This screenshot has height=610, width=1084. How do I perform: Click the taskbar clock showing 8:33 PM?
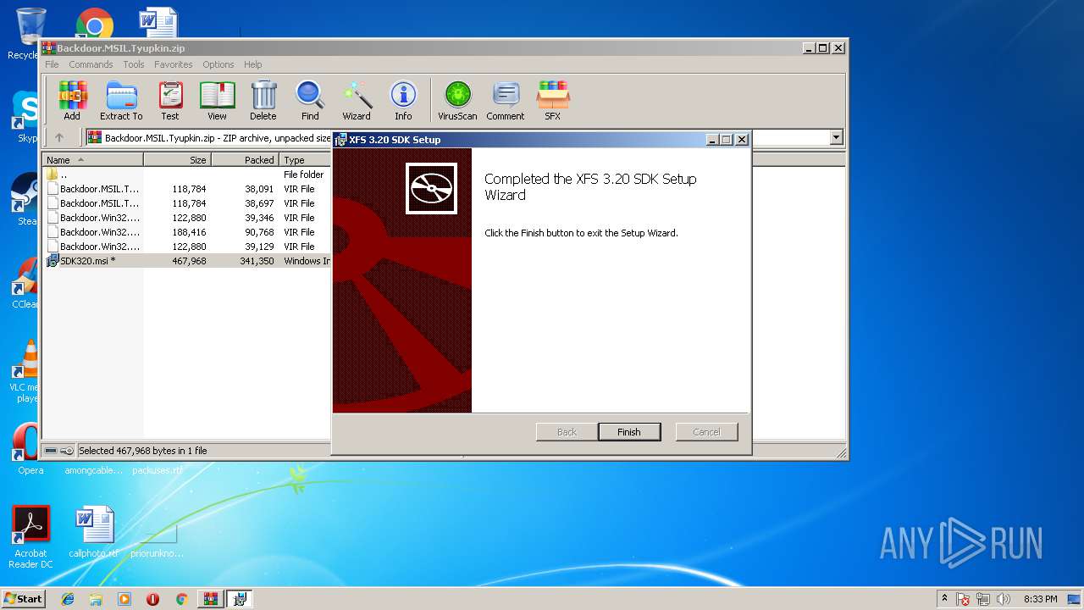[x=1040, y=599]
